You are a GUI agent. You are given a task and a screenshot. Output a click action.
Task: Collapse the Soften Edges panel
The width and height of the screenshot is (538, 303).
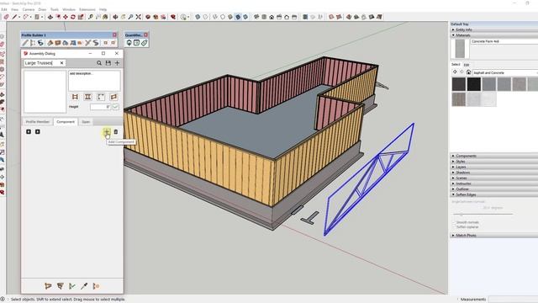tap(494, 194)
